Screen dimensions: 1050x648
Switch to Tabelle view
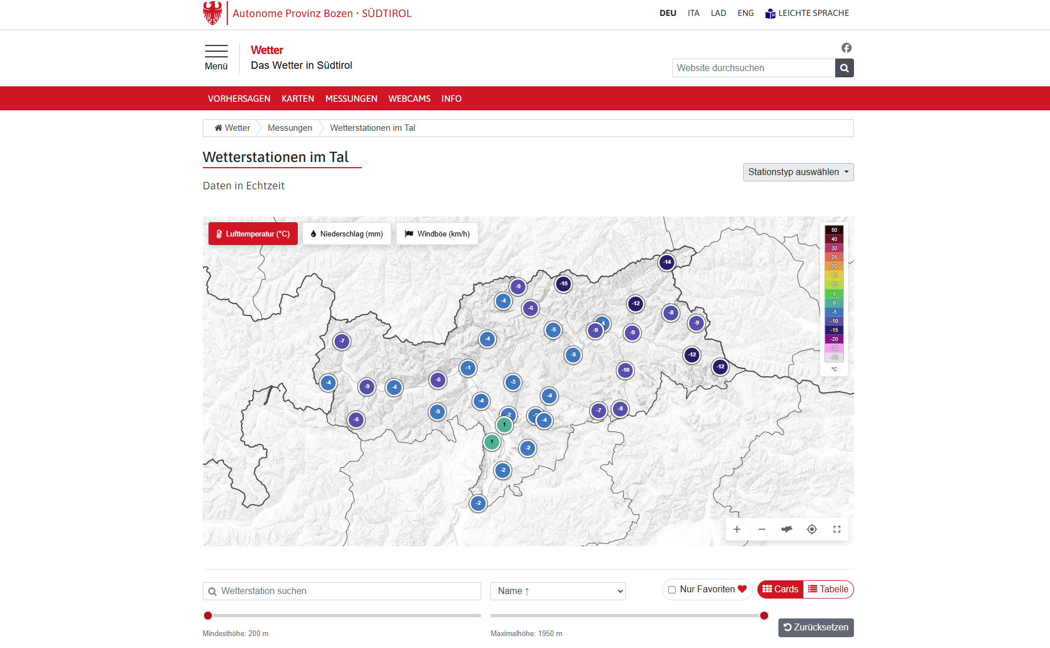tap(828, 589)
